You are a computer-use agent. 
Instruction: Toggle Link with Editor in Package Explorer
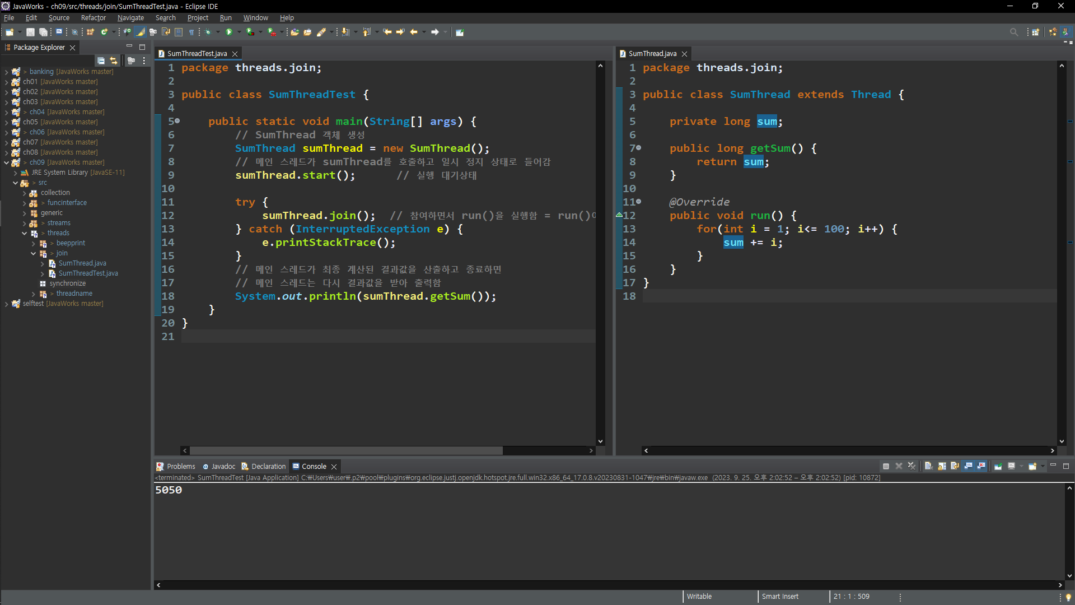pos(114,61)
